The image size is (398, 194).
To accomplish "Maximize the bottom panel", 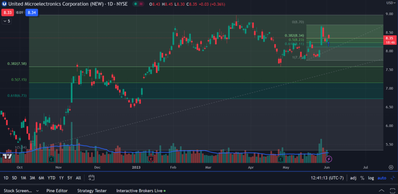I will click(x=392, y=191).
